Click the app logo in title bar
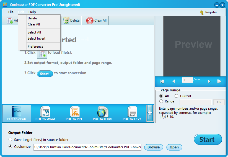Viewport: 228px width, 157px height. click(5, 4)
